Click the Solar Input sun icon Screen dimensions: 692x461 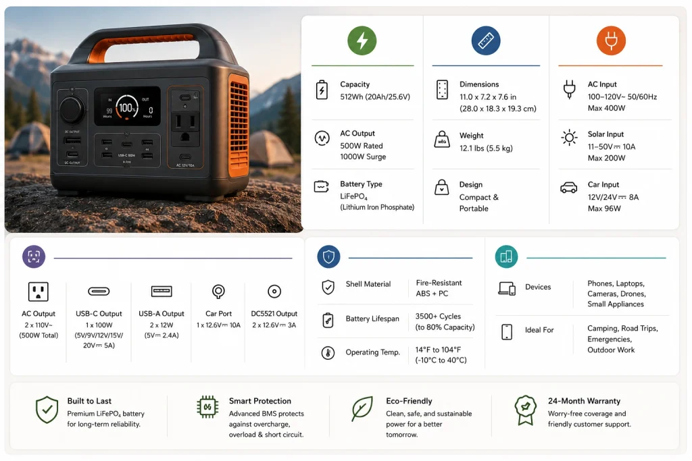tap(569, 138)
